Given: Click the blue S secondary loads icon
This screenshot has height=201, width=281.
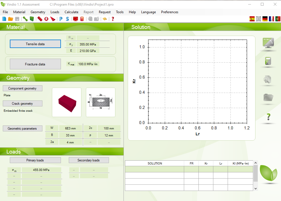Looking at the screenshot, I should [x=67, y=19].
